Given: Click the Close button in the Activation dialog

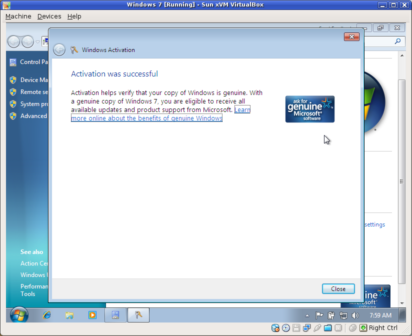Looking at the screenshot, I should tap(338, 288).
